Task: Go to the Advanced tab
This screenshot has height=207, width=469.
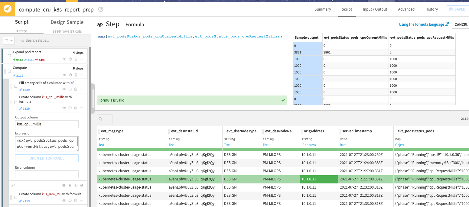Action: [406, 9]
